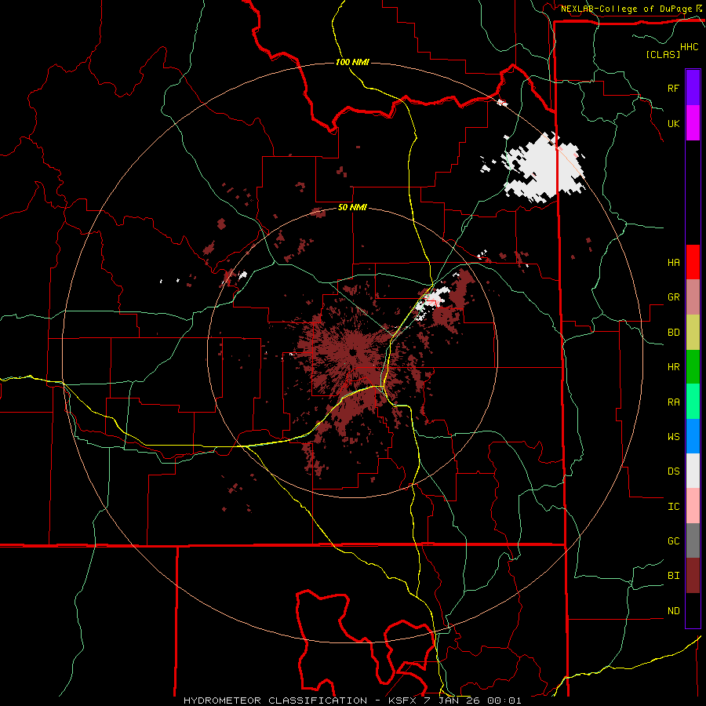Click the IC legend label

[673, 507]
